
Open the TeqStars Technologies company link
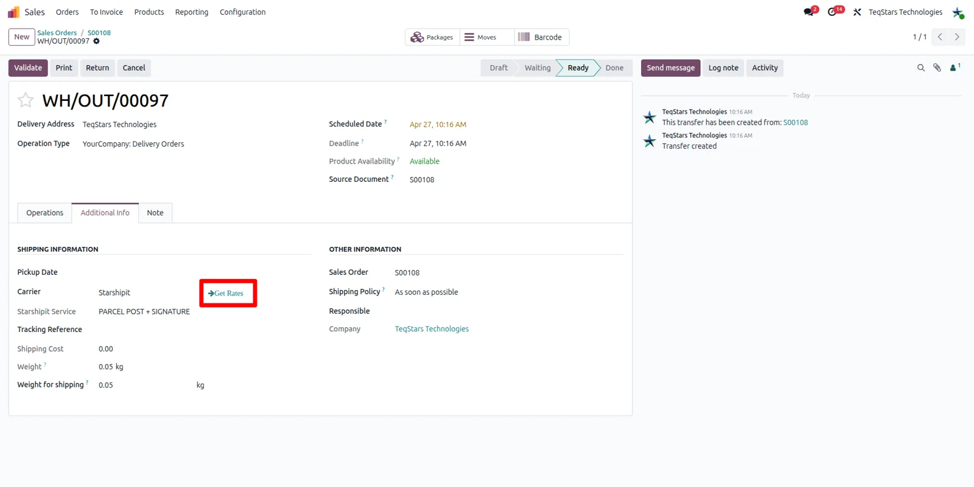pos(432,329)
